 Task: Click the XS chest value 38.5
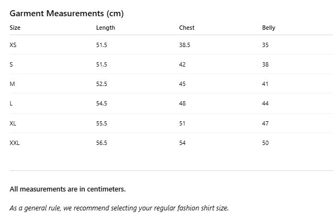184,45
